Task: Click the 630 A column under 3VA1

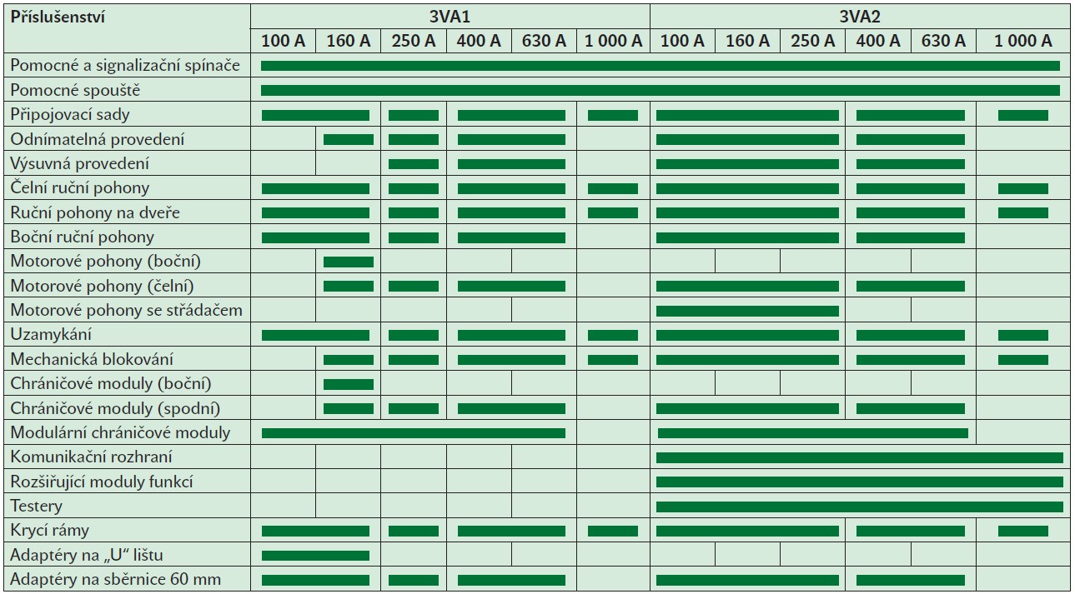Action: 544,41
